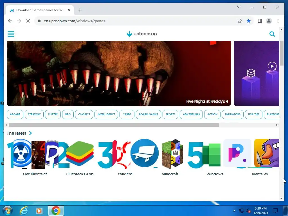Click the bookmark star icon

tap(249, 21)
